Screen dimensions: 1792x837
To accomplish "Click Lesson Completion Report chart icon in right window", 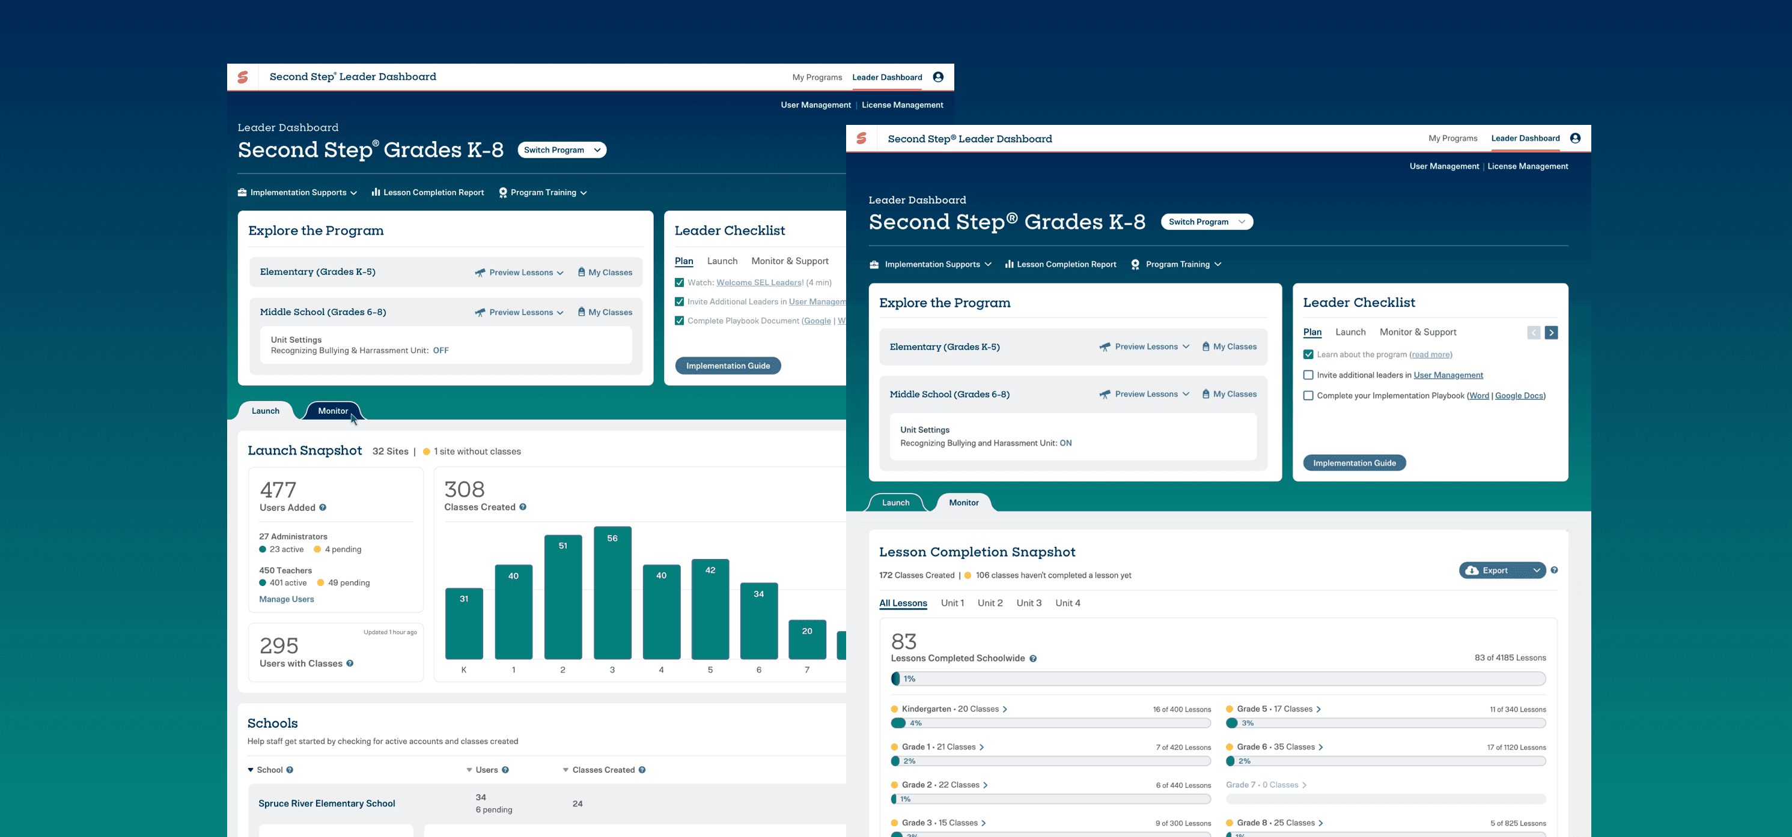I will tap(1009, 264).
